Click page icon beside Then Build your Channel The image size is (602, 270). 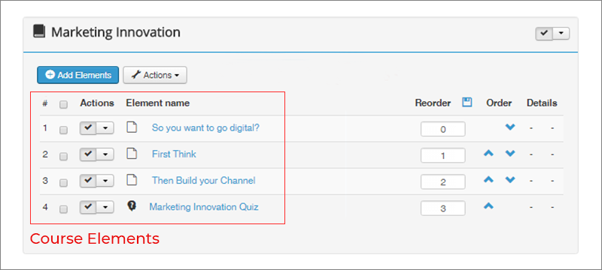[x=132, y=180]
